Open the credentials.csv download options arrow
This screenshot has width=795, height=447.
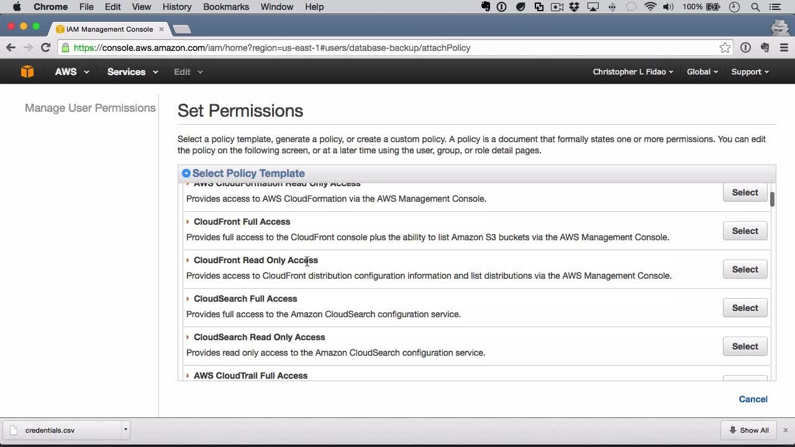125,430
